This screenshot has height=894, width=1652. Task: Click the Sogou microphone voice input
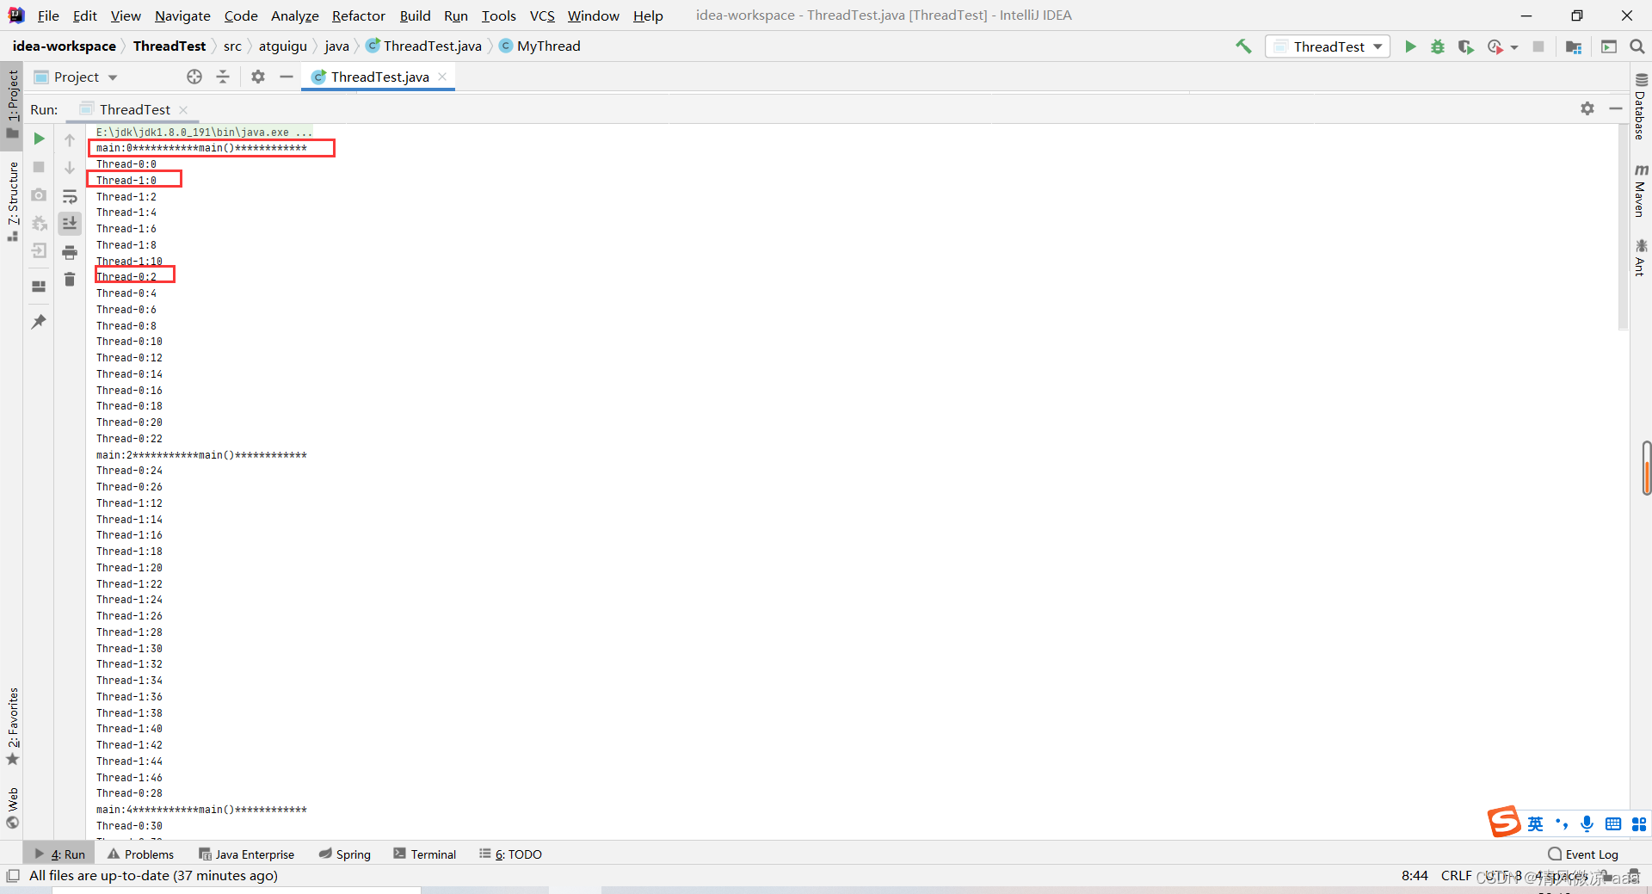tap(1587, 824)
